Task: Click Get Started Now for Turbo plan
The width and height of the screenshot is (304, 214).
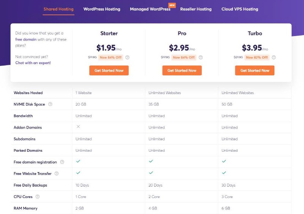Action: click(255, 71)
